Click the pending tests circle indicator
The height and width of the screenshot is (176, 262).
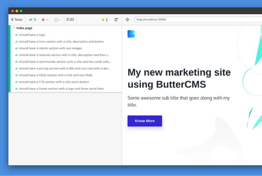pos(58,20)
